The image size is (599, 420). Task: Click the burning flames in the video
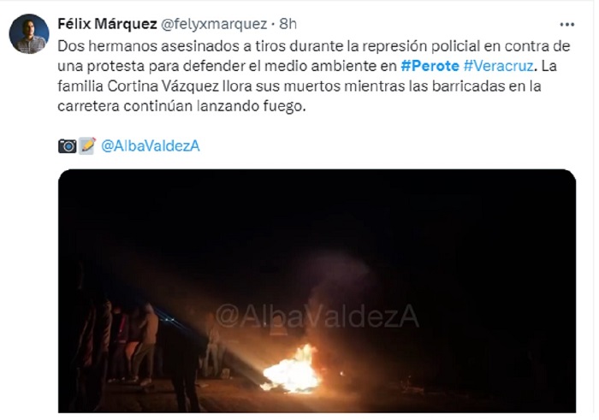tap(292, 370)
